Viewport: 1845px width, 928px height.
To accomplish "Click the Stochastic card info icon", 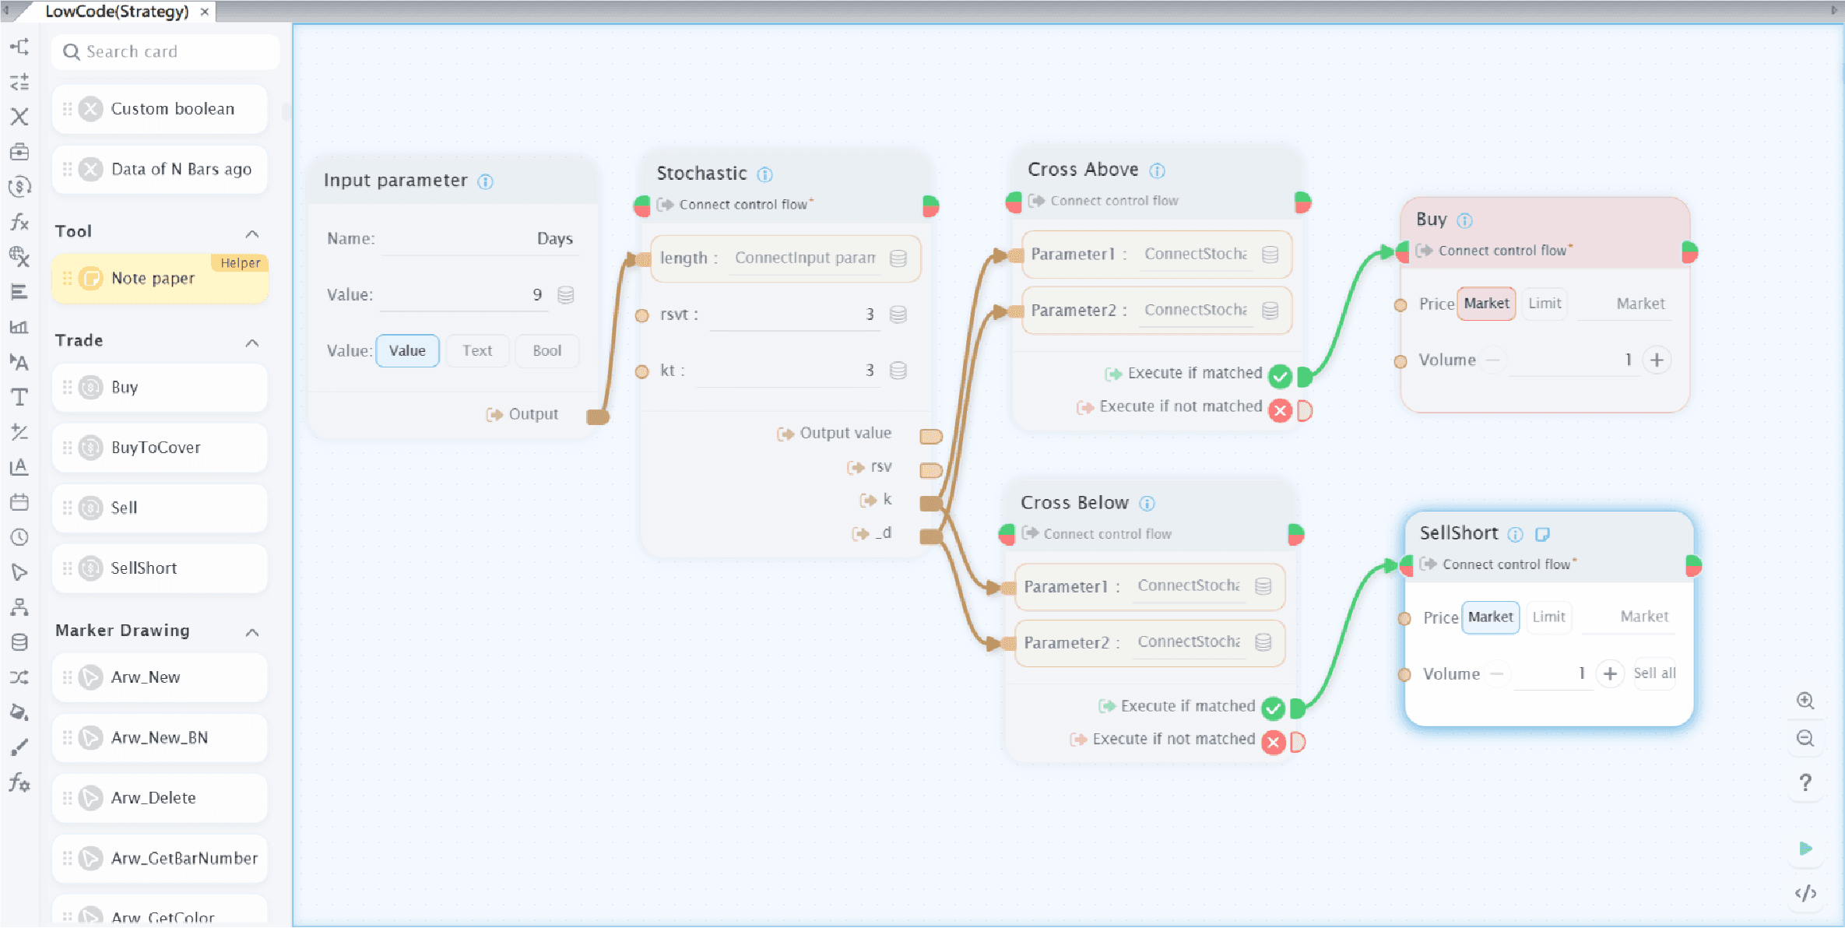I will pyautogui.click(x=764, y=174).
